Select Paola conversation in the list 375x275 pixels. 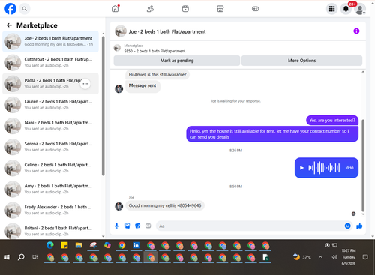coord(50,84)
